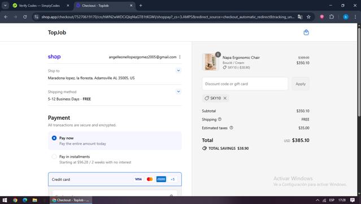Image resolution: width=361 pixels, height=204 pixels.
Task: Open the tab search dropdown arrow
Action: [5, 6]
